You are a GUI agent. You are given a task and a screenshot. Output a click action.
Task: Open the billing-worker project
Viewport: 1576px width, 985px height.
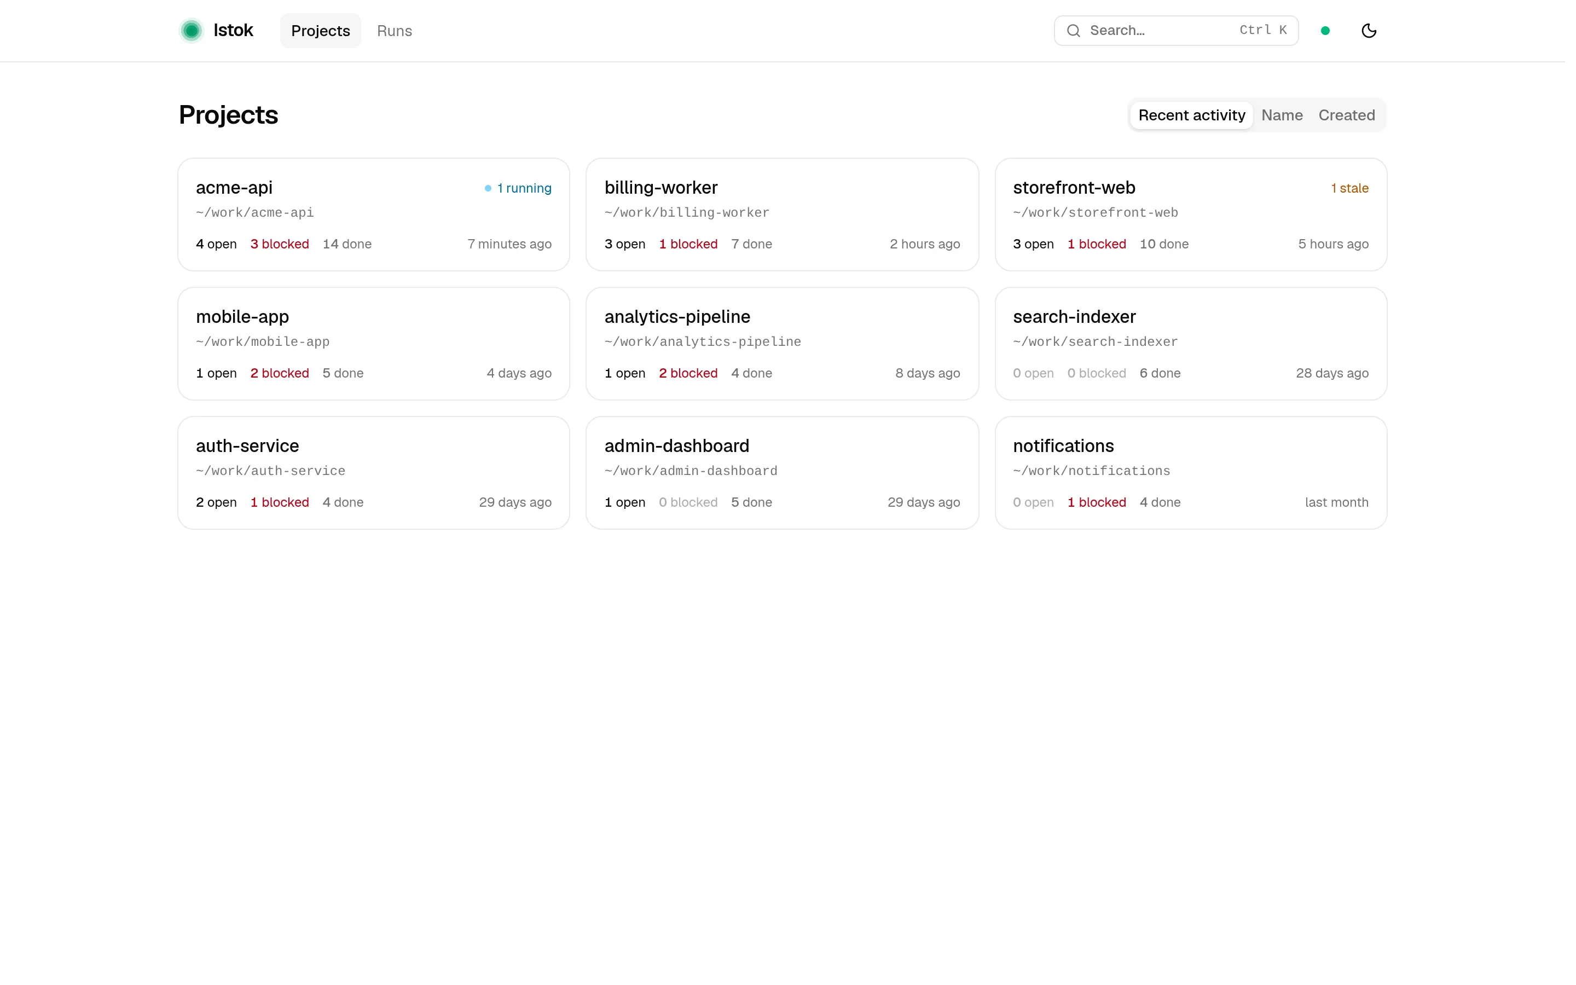click(x=782, y=215)
